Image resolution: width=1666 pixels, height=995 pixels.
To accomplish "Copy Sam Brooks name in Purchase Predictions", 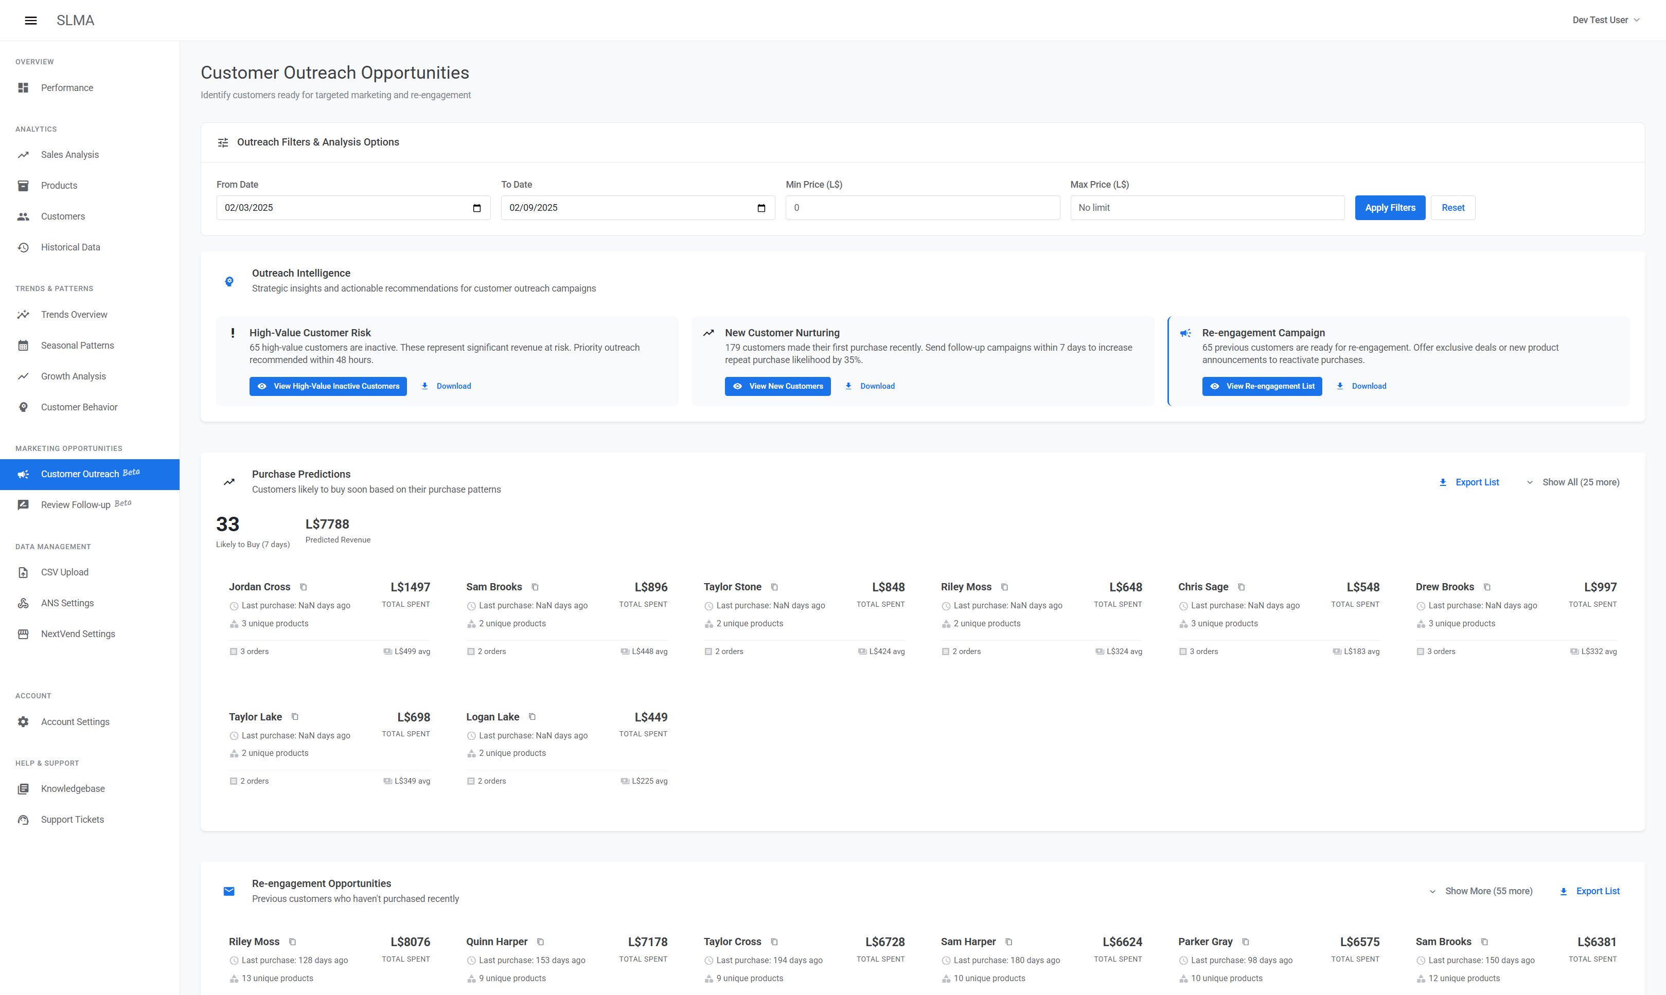I will pos(535,587).
